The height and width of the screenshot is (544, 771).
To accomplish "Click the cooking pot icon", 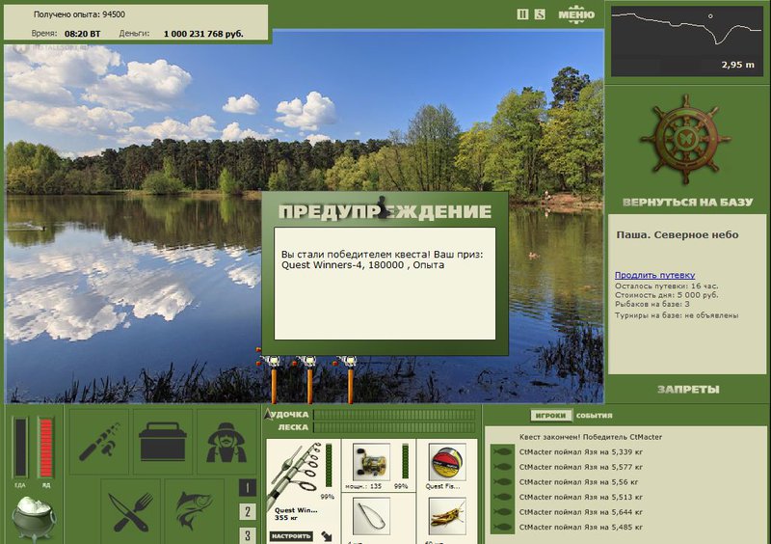I will [x=34, y=518].
